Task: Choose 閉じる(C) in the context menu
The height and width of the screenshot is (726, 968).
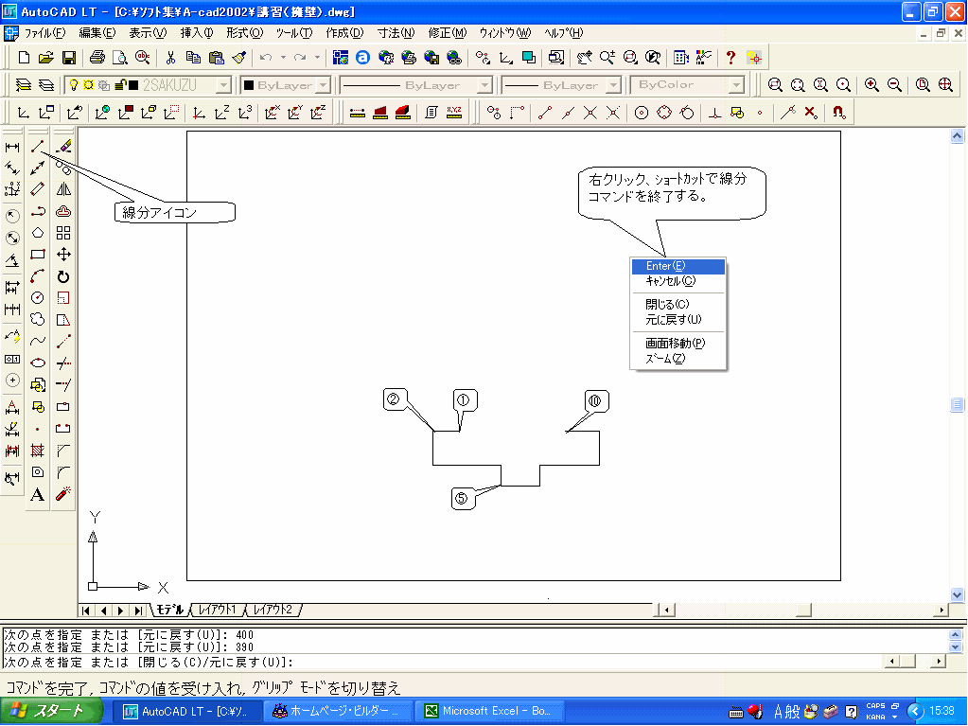Action: [x=678, y=305]
